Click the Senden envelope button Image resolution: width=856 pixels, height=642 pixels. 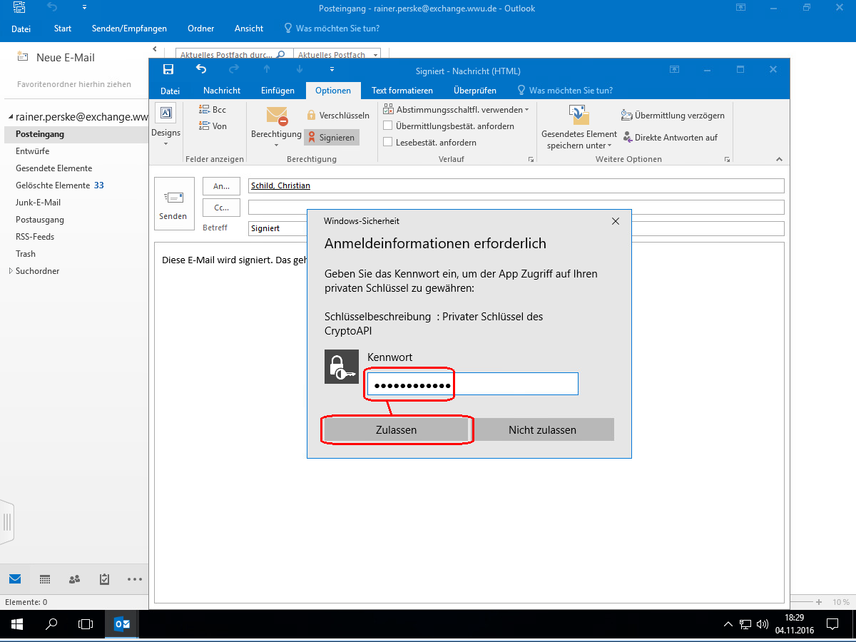173,204
